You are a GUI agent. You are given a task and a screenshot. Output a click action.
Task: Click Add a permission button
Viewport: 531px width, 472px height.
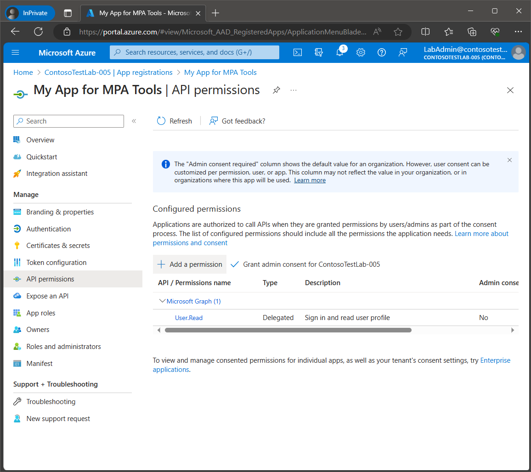190,264
